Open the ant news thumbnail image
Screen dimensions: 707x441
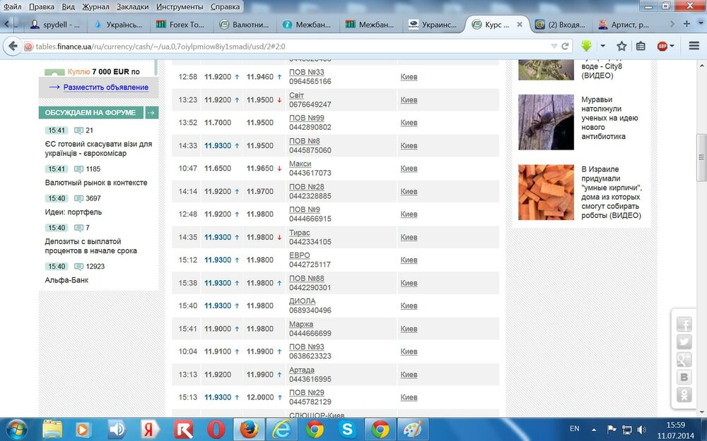[x=546, y=122]
